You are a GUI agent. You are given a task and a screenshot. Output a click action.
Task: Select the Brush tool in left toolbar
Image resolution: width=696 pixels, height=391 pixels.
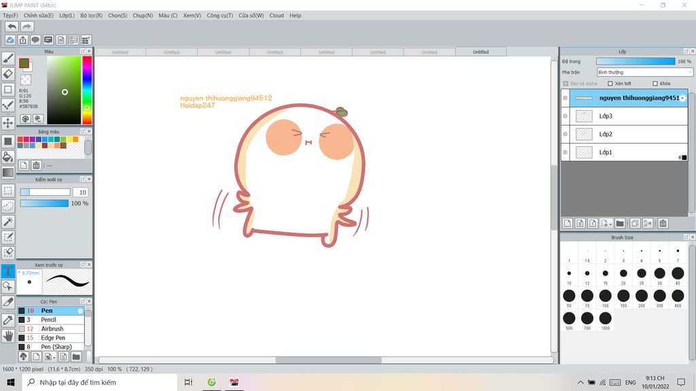coord(8,58)
